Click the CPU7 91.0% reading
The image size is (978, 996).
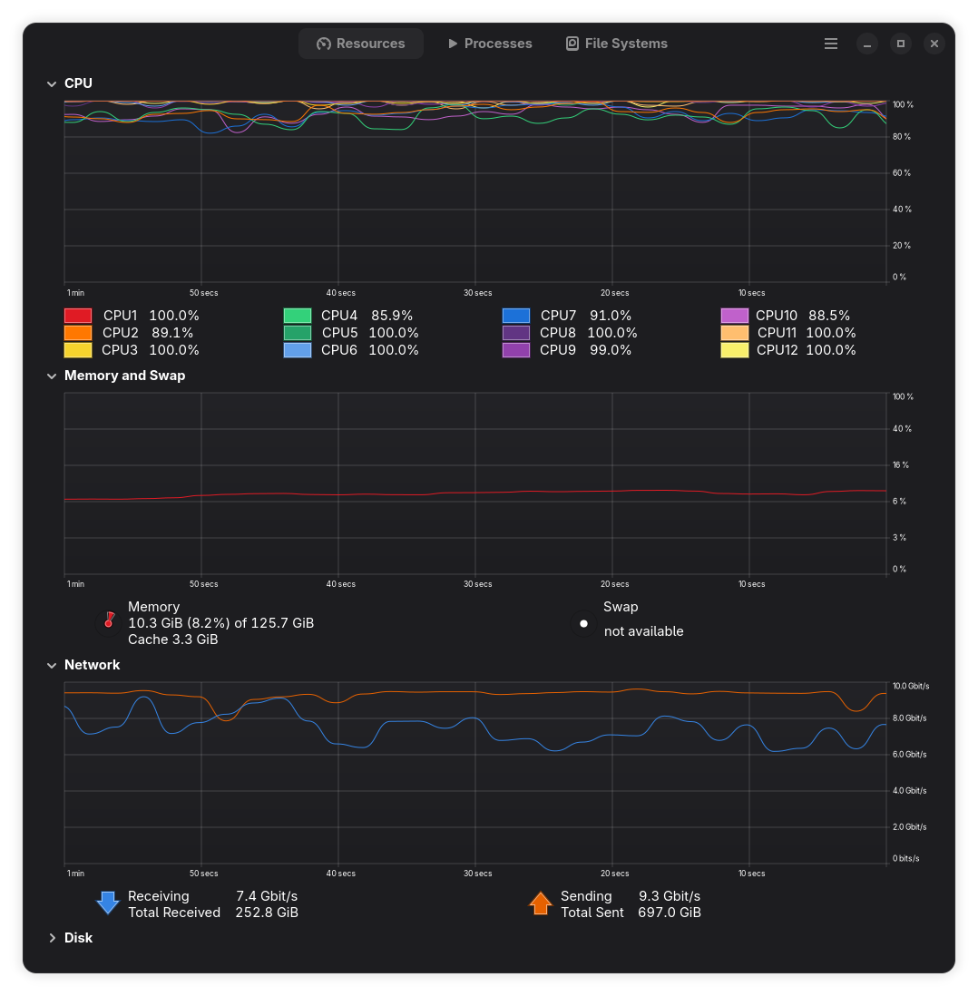tap(611, 316)
